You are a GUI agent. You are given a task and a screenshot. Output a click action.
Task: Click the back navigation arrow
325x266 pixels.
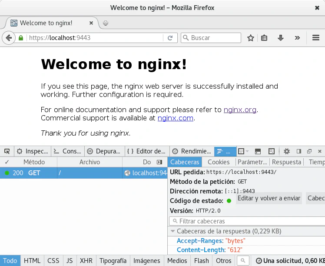[8, 38]
